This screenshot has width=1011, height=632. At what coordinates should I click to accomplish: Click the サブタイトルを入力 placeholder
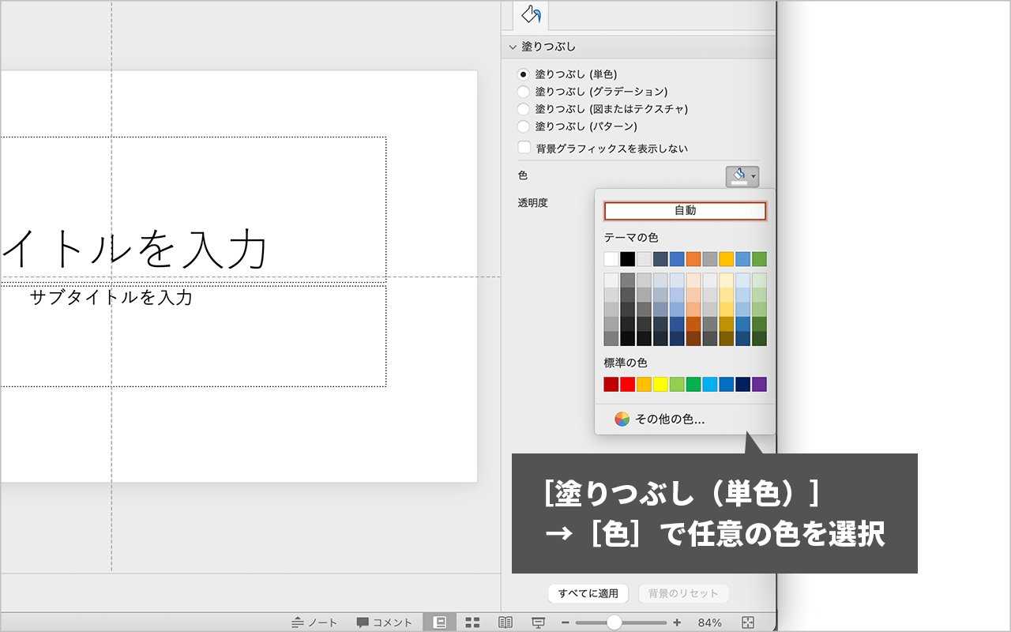click(111, 298)
